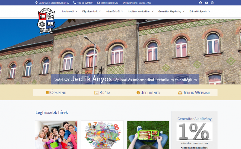Click the Köszönjük támogatását! text
The image size is (241, 149).
[x=195, y=148]
